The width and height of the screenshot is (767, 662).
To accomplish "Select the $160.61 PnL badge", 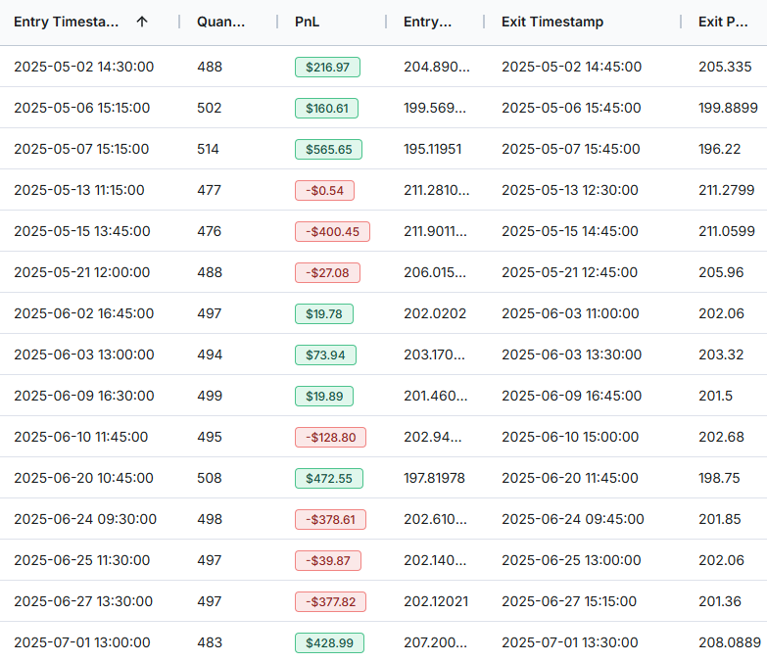I will pyautogui.click(x=326, y=108).
